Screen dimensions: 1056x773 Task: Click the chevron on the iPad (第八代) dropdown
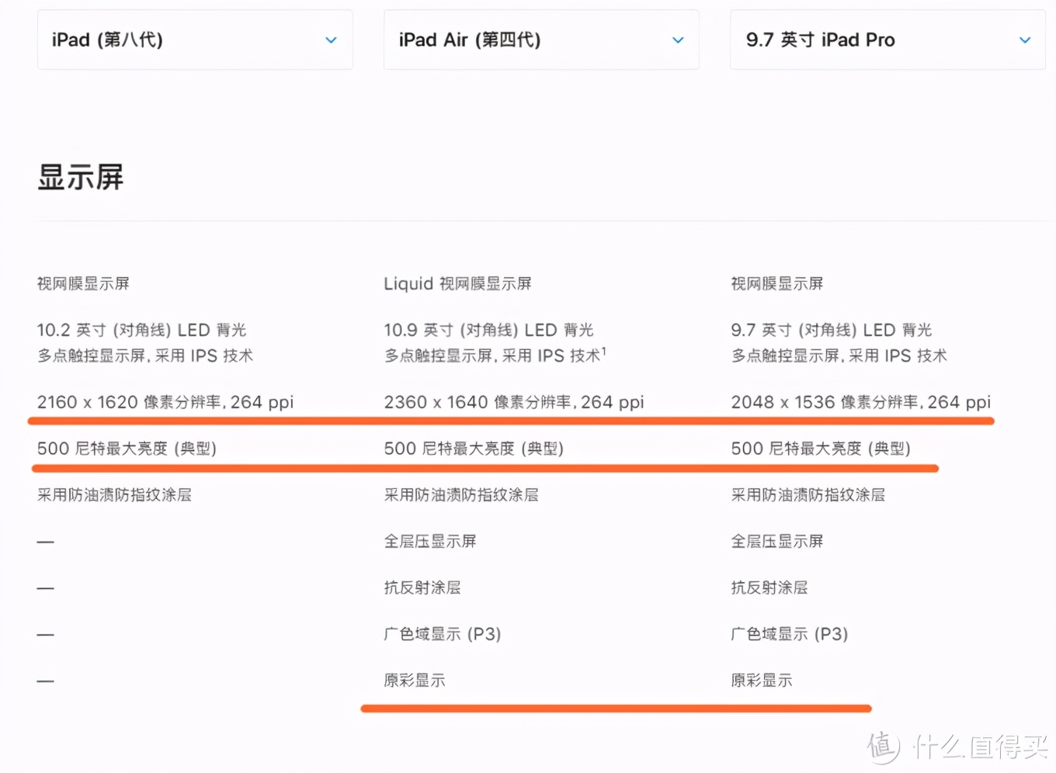click(332, 40)
